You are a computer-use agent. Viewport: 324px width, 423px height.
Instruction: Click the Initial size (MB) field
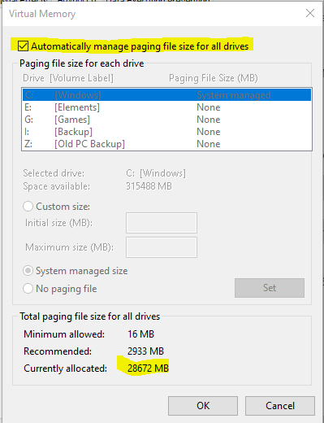click(162, 223)
